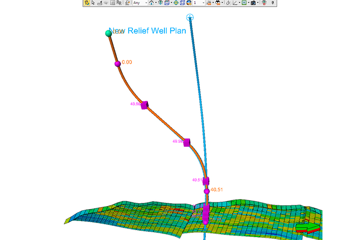Viewport: 356px width, 240px height.
Task: Click the camera snapshot icon
Action: pos(253,2)
